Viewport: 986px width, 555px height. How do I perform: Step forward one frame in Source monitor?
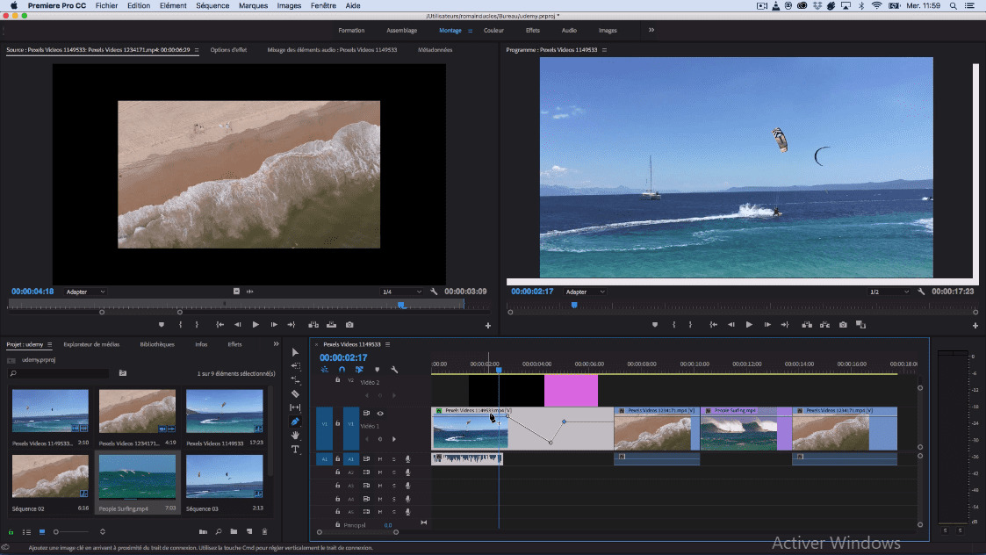(x=274, y=325)
